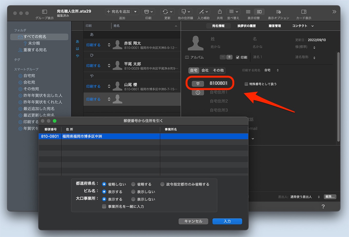Select the 810-0801 福岡県福岡市博多区中洲 row
Viewport: 349px width, 237px height.
[x=143, y=136]
